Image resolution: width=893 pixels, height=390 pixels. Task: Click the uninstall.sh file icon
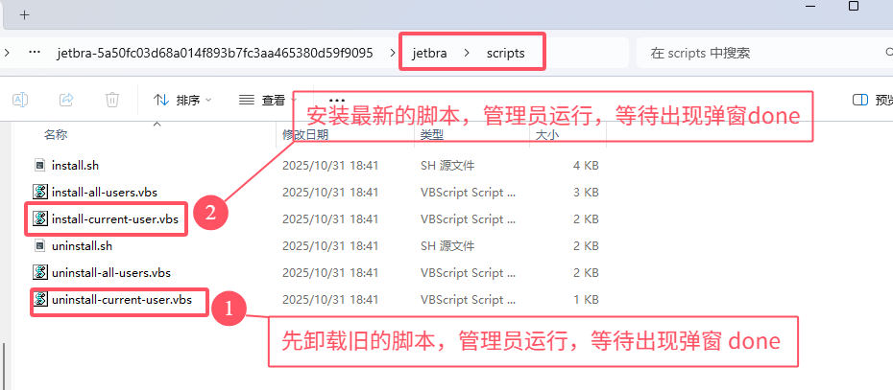(39, 246)
